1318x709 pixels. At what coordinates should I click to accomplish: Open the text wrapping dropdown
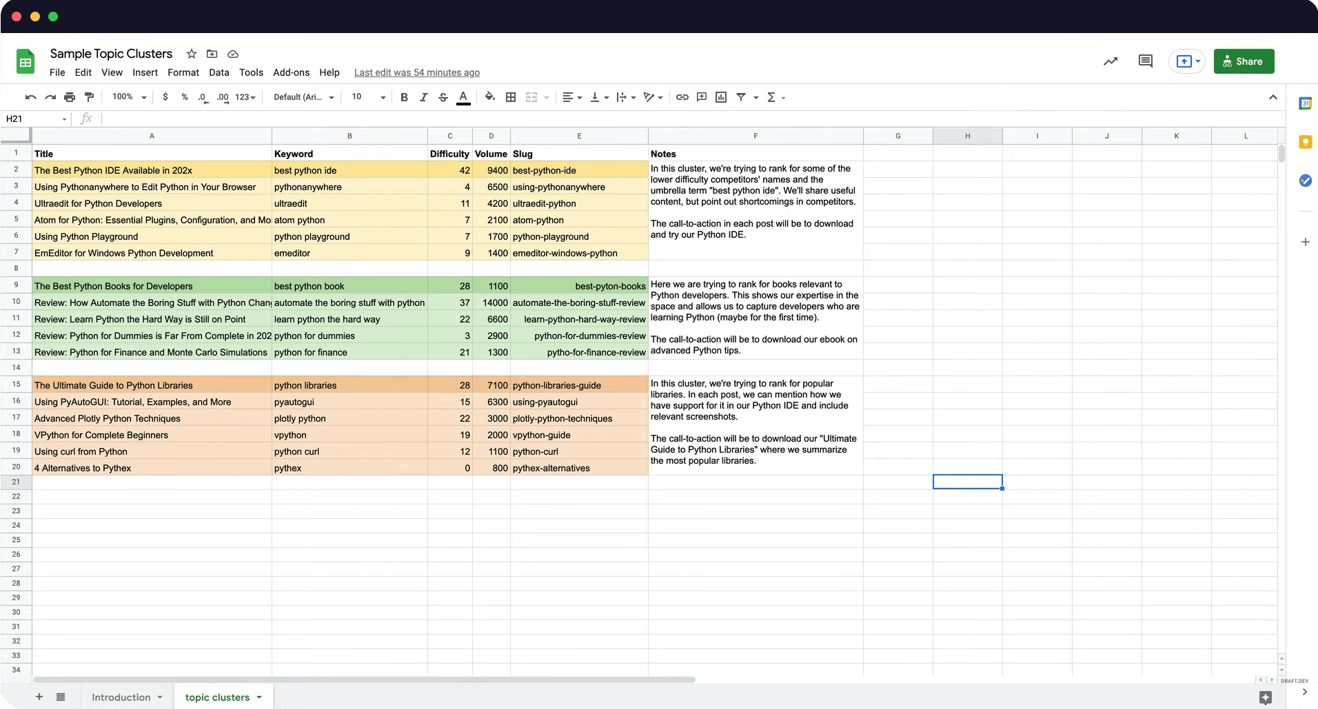coord(626,97)
